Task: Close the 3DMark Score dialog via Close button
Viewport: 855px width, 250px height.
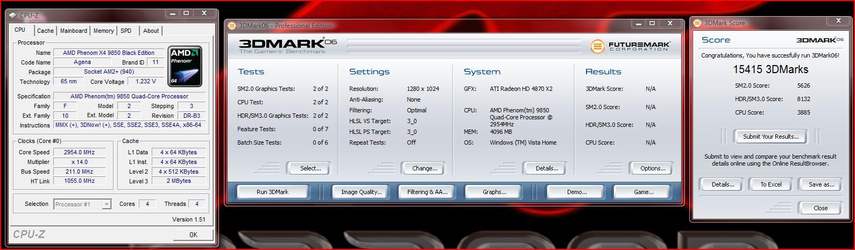Action: pos(821,208)
